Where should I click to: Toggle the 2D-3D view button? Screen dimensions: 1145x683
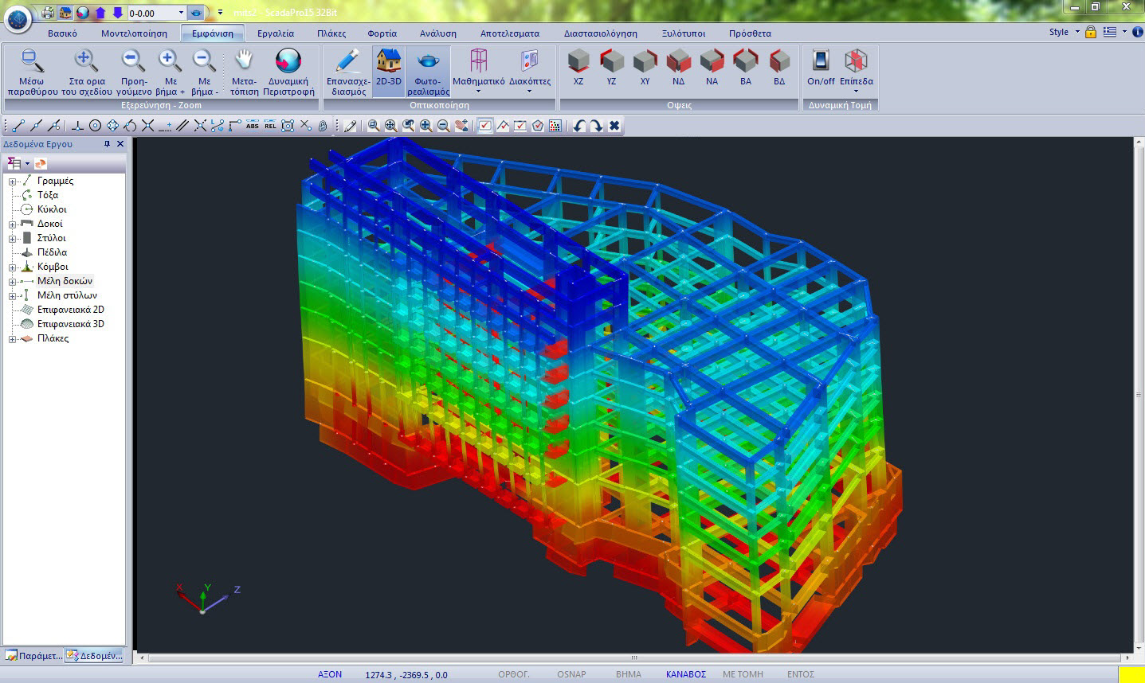point(388,61)
